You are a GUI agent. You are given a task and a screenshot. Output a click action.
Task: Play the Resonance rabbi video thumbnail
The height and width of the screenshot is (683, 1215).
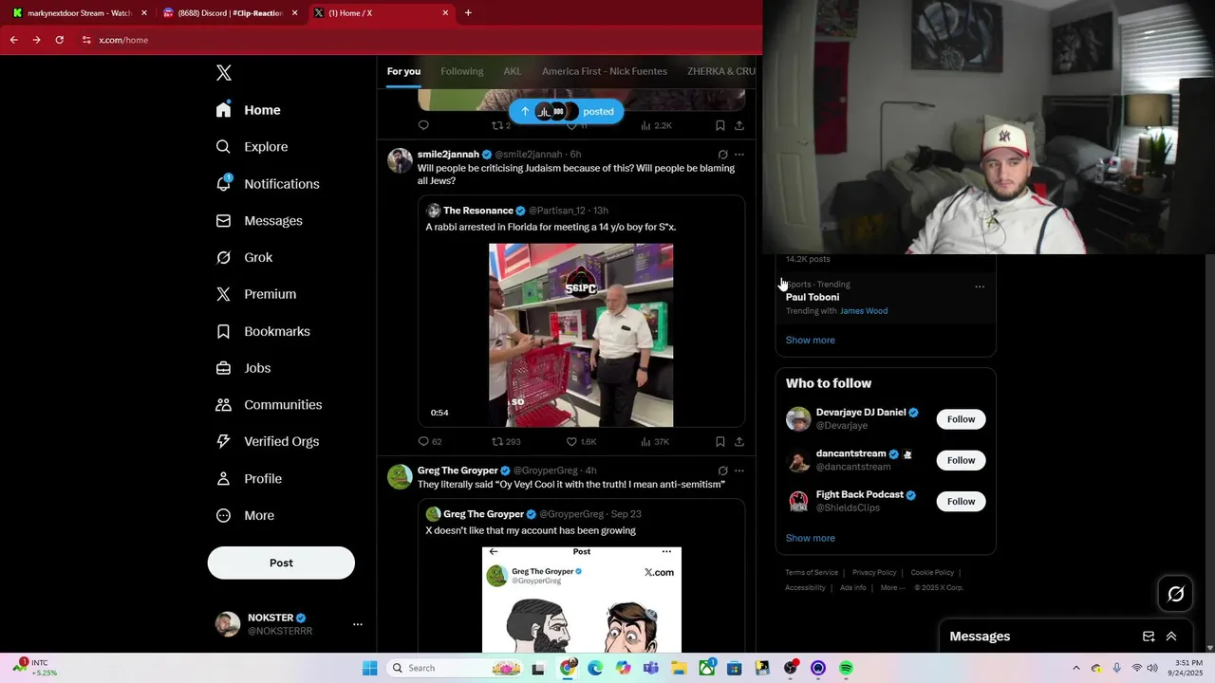coord(581,335)
